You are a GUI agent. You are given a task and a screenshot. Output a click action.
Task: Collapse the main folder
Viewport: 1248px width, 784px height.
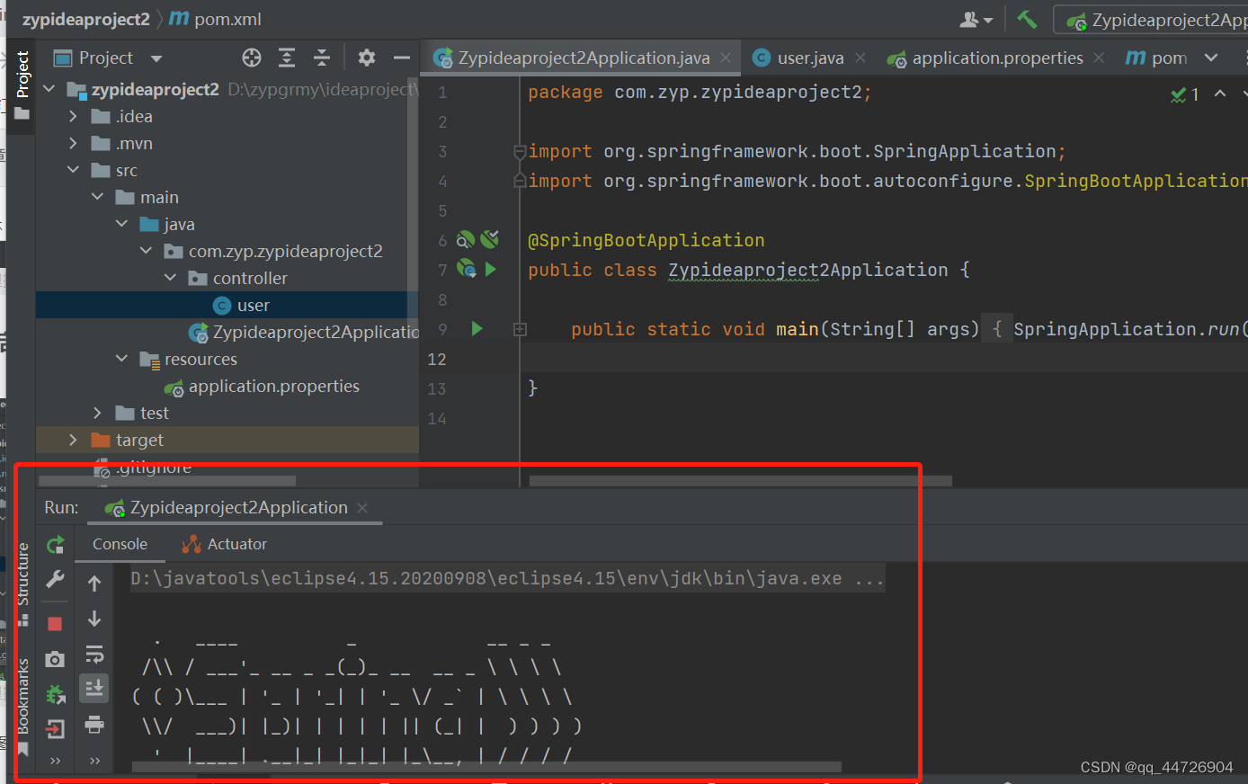[x=97, y=197]
